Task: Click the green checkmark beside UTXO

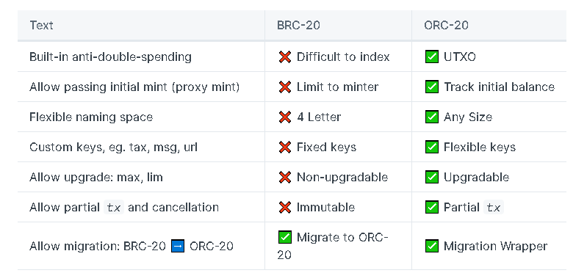Action: point(432,57)
